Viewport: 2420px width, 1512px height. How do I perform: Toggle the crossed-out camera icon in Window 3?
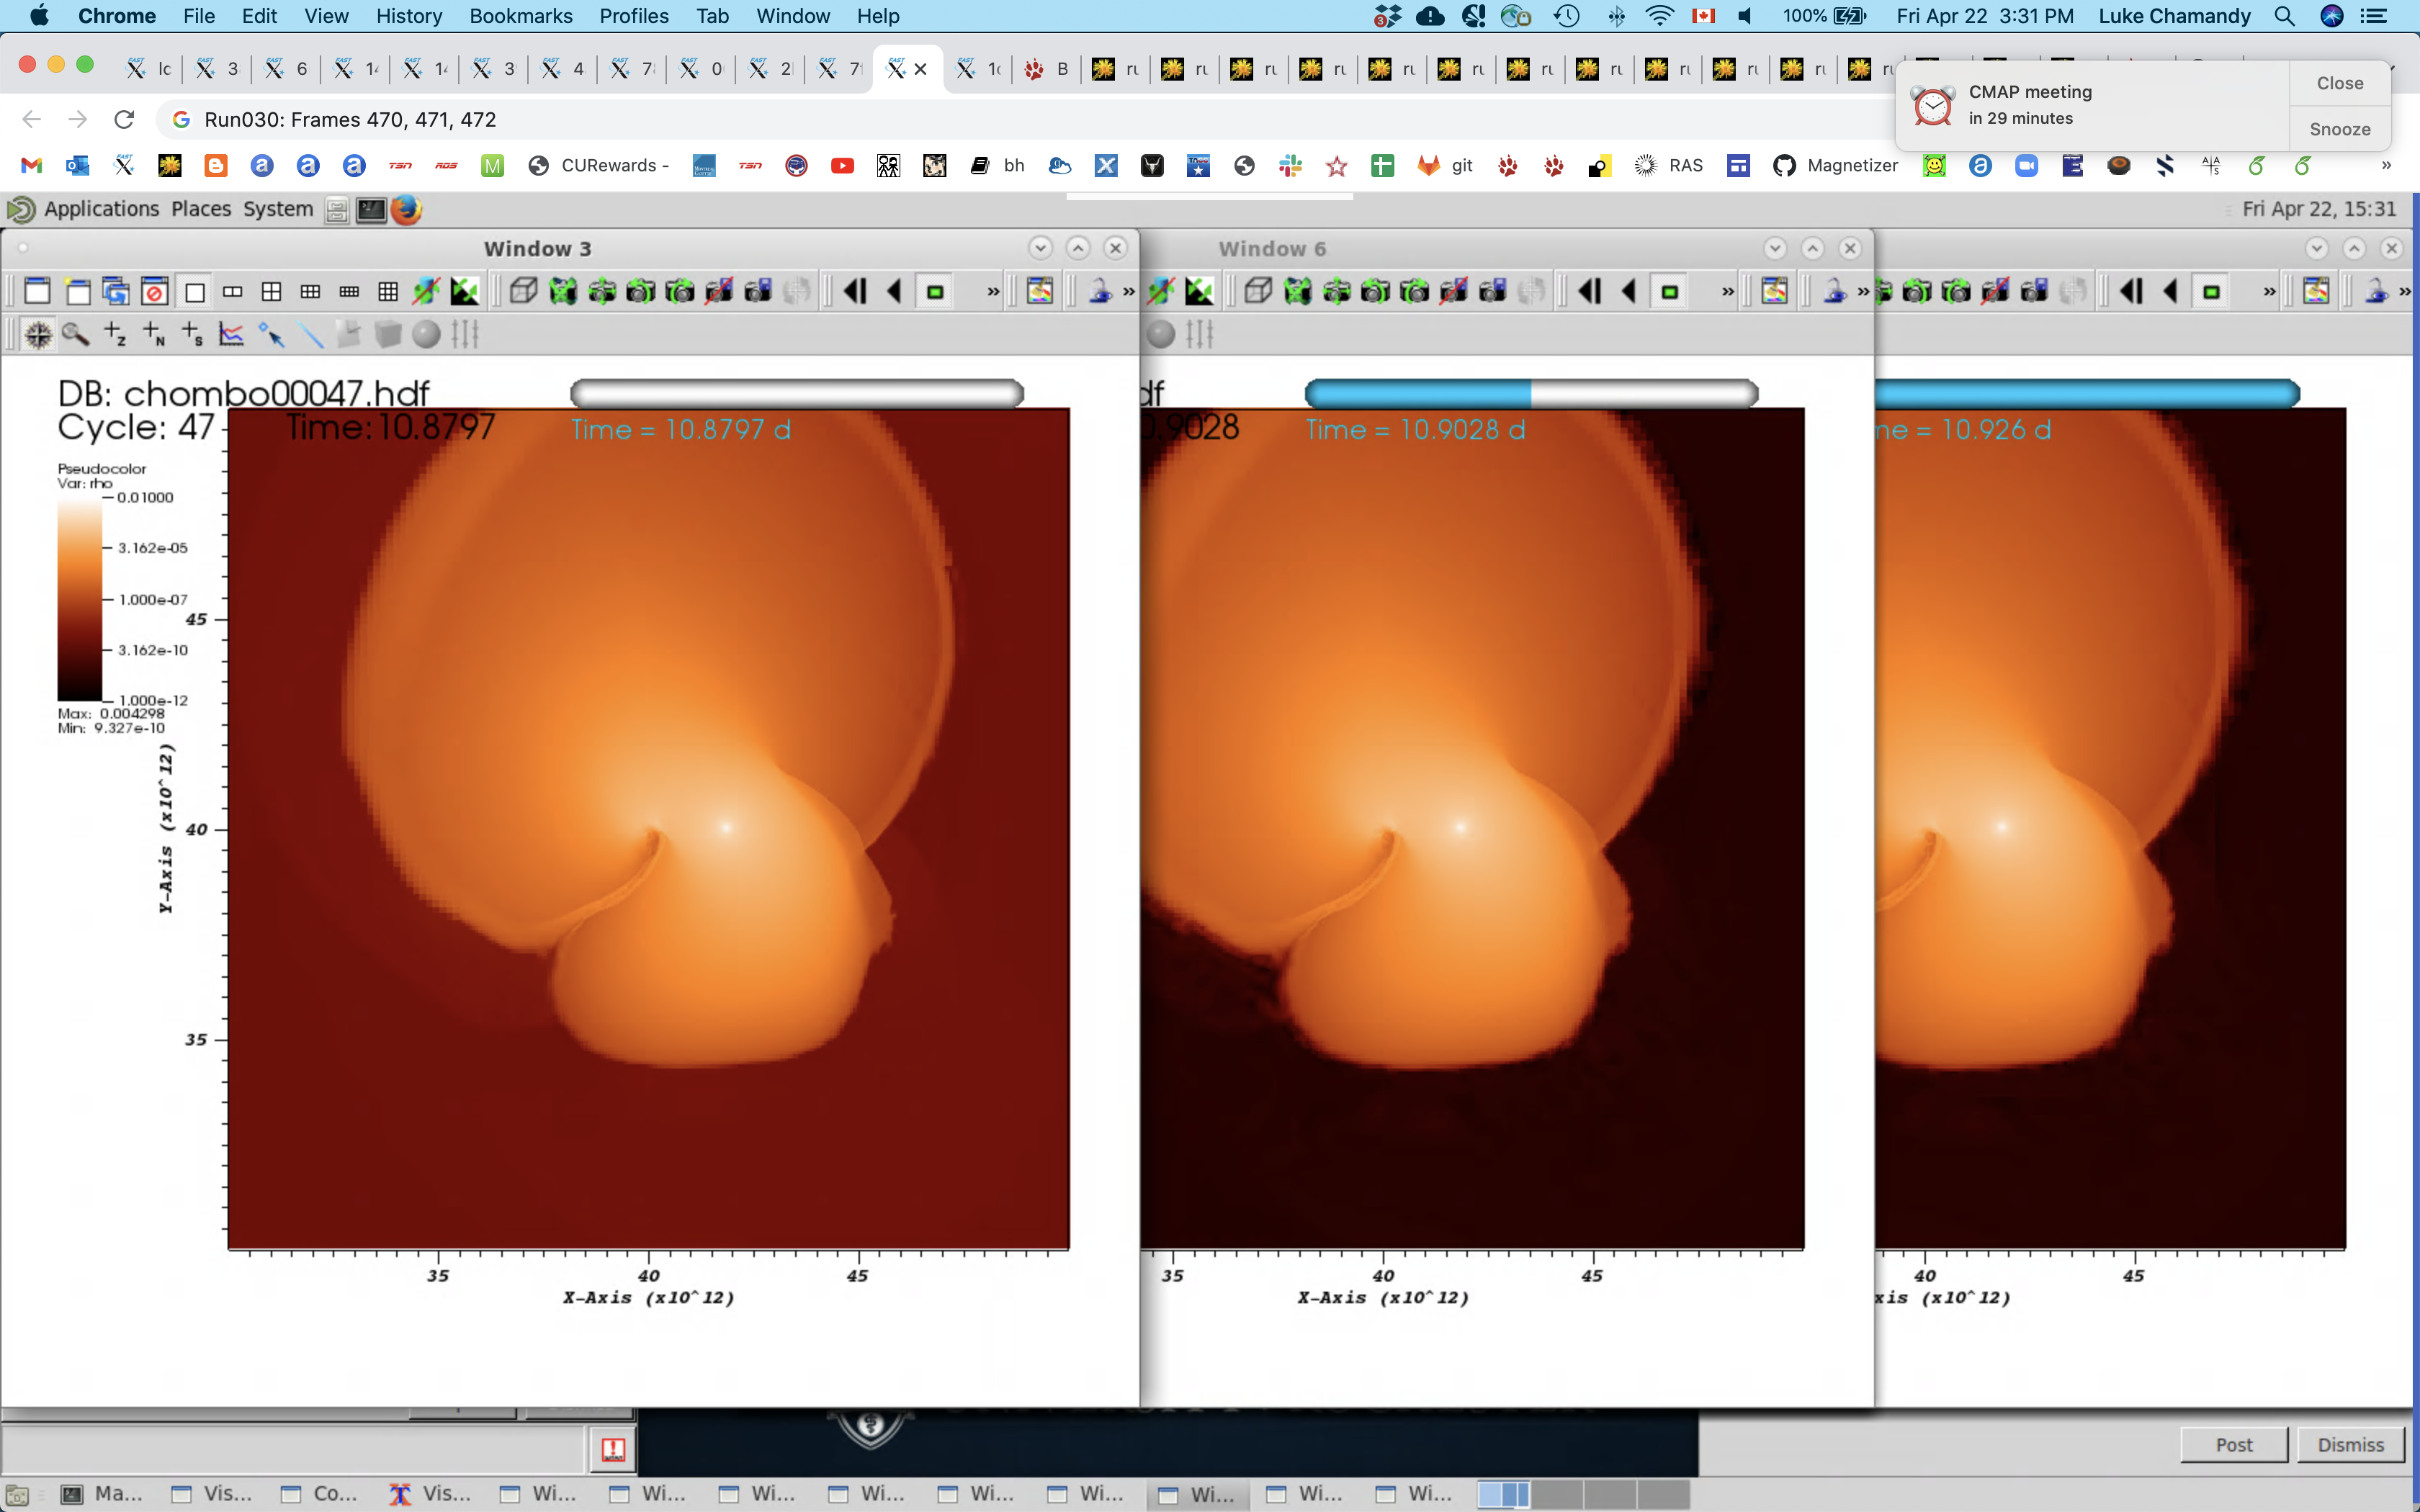coord(719,292)
